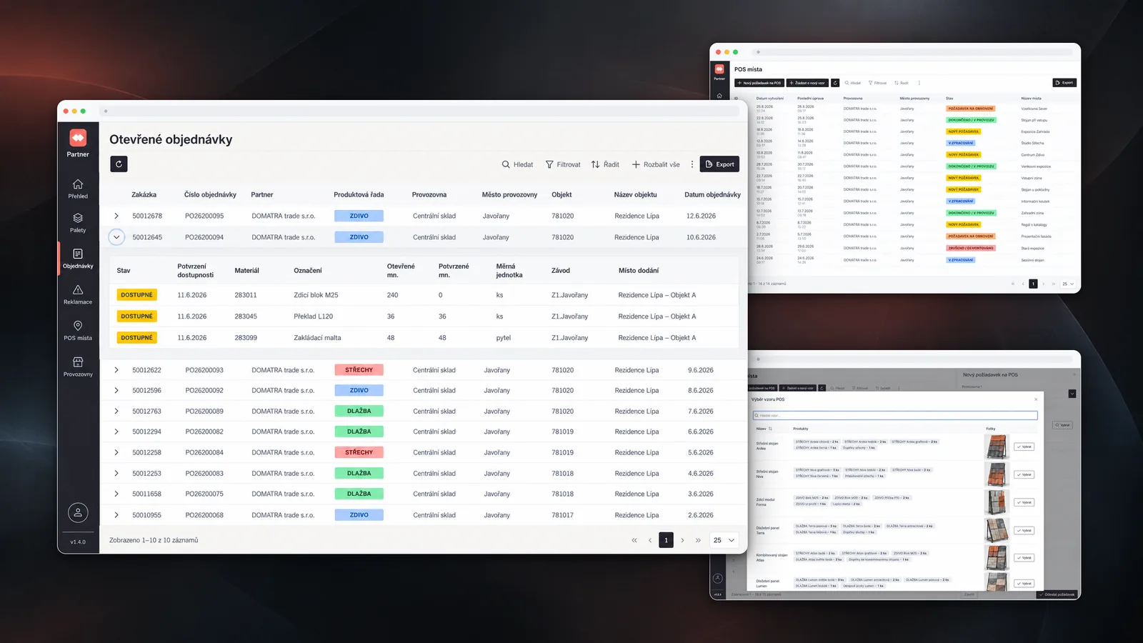Click the Export button in orders window
The height and width of the screenshot is (643, 1143).
719,164
